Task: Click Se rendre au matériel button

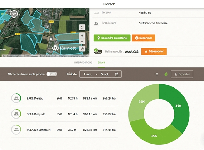Action: pyautogui.click(x=112, y=38)
